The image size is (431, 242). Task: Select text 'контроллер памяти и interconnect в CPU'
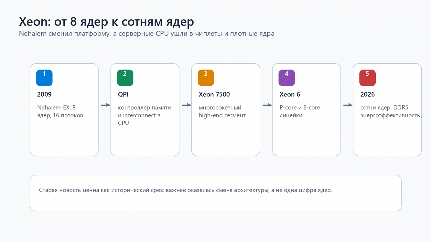(x=144, y=115)
